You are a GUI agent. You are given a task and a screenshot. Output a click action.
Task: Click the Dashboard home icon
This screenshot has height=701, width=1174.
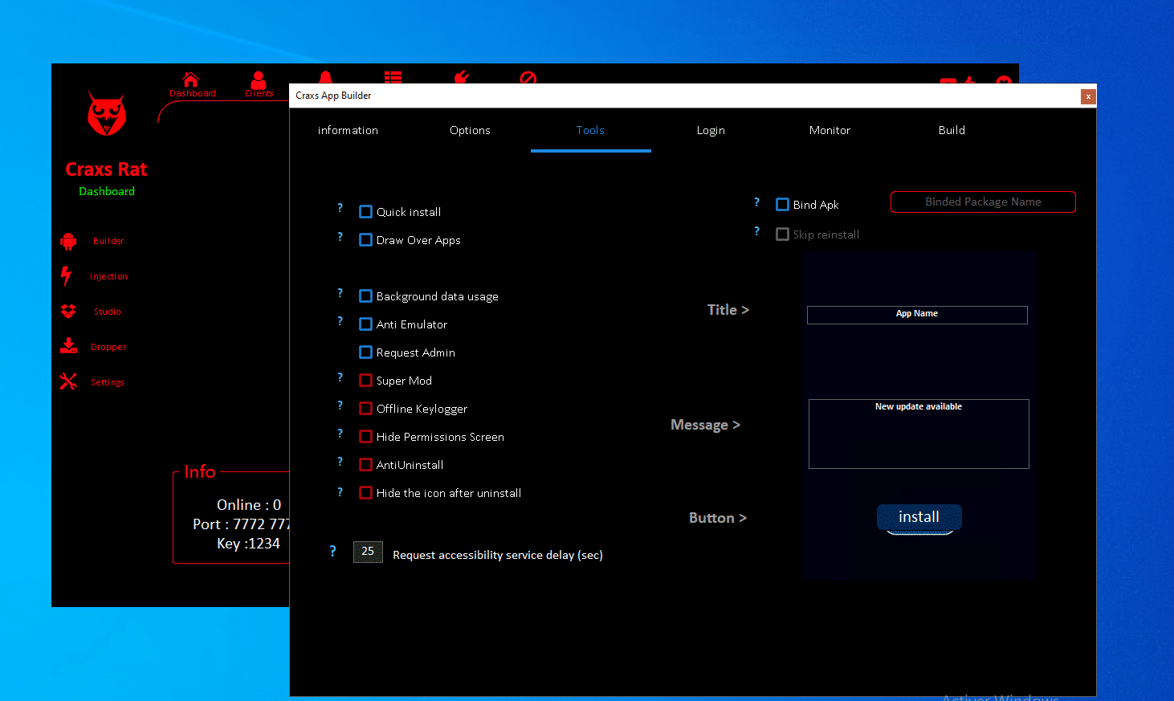coord(191,79)
